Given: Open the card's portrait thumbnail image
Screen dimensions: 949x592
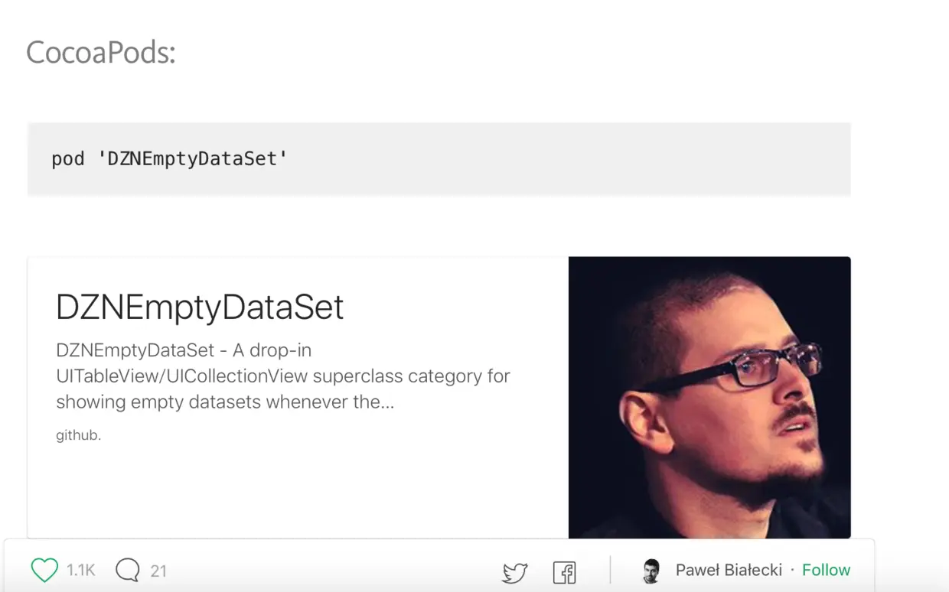Looking at the screenshot, I should [709, 397].
